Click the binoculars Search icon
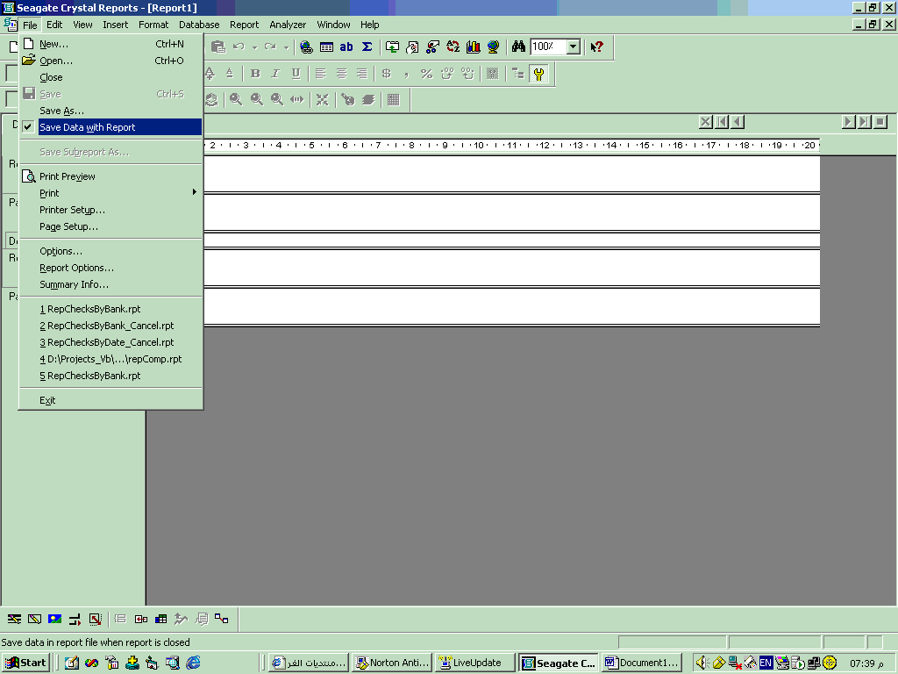The height and width of the screenshot is (674, 898). (519, 47)
